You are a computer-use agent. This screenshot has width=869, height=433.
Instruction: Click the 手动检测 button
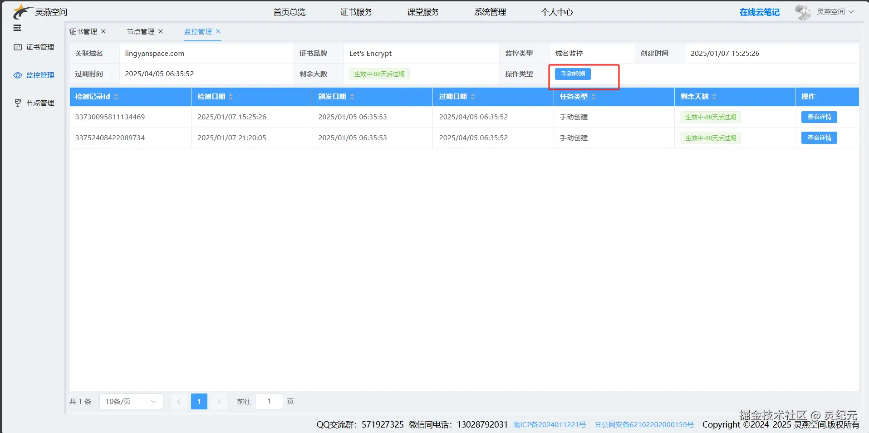point(573,74)
